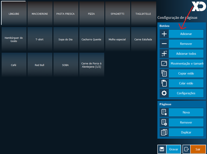Click the copy style icon
Viewport: 207px width, 154px height.
[x=164, y=73]
